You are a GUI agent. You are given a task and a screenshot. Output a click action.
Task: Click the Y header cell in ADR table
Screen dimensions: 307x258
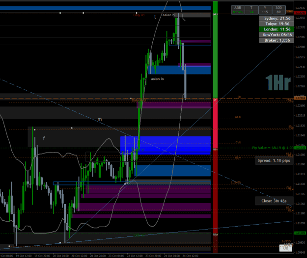265,8
